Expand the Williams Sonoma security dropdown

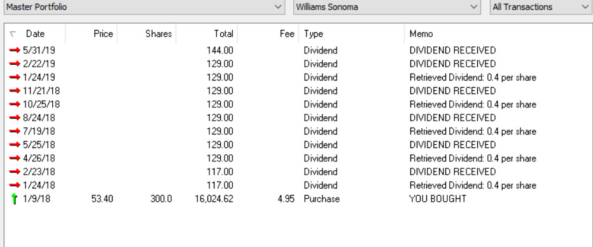coord(387,7)
